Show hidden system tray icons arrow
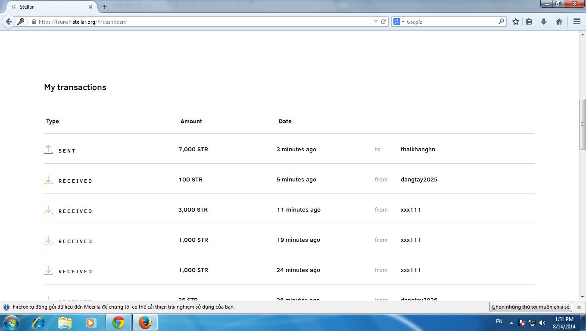586x331 pixels. (511, 322)
